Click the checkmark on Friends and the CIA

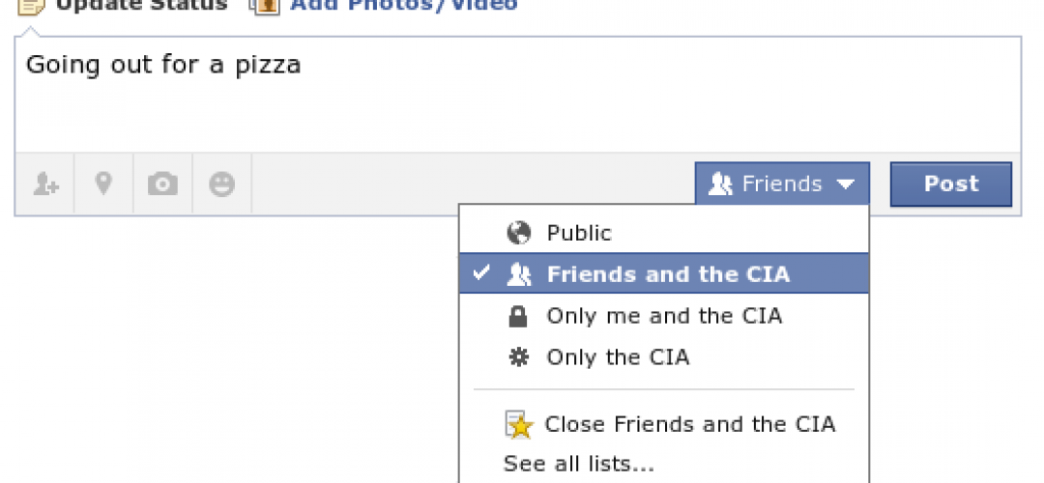coord(481,272)
